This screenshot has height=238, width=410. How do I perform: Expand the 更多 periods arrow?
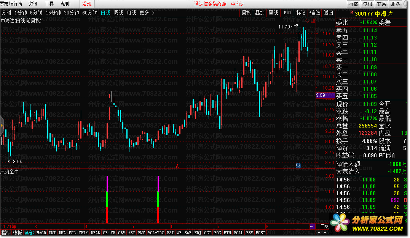153,13
